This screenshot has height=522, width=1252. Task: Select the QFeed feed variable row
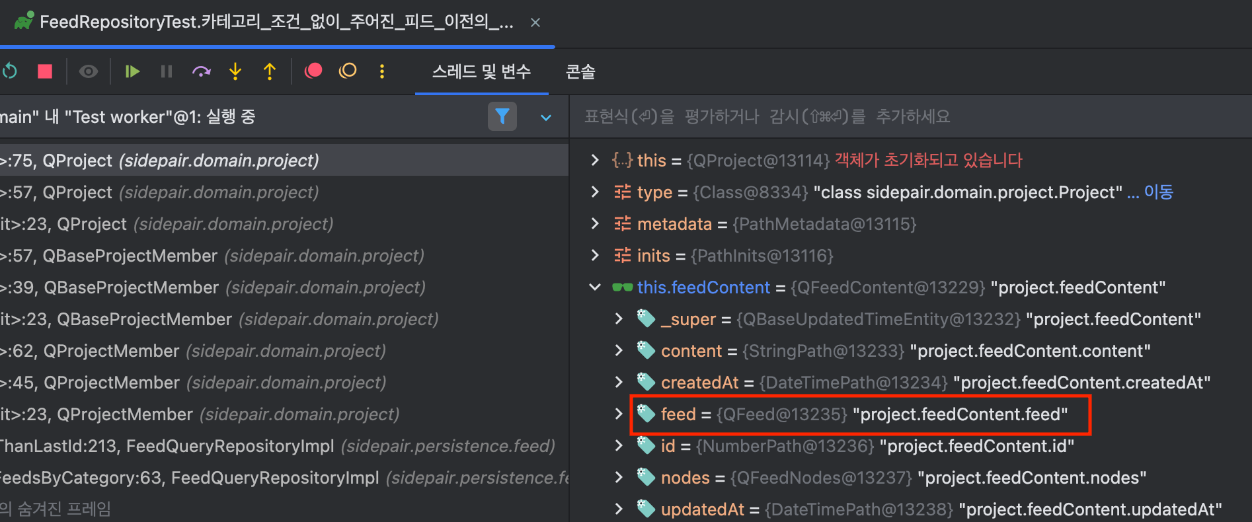pyautogui.click(x=859, y=414)
